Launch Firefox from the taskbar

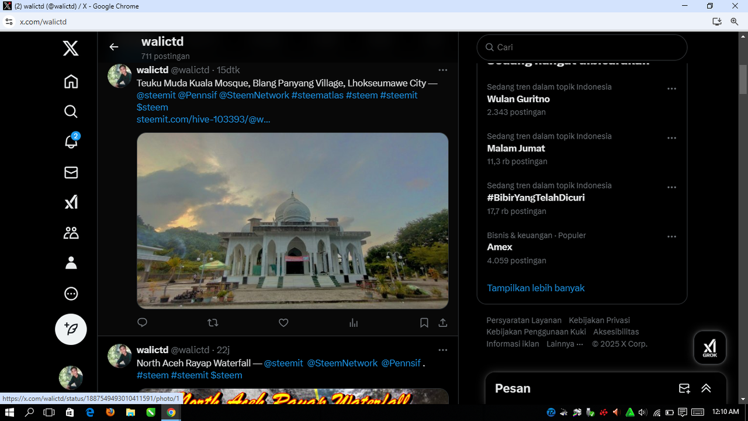tap(110, 412)
